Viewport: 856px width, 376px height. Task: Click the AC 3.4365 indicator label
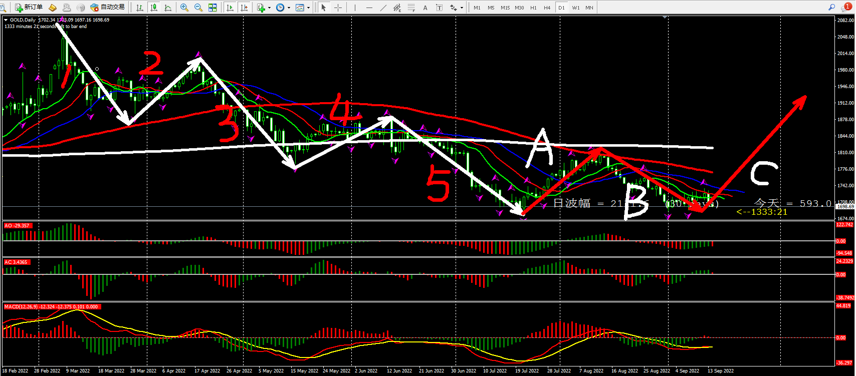click(x=16, y=262)
